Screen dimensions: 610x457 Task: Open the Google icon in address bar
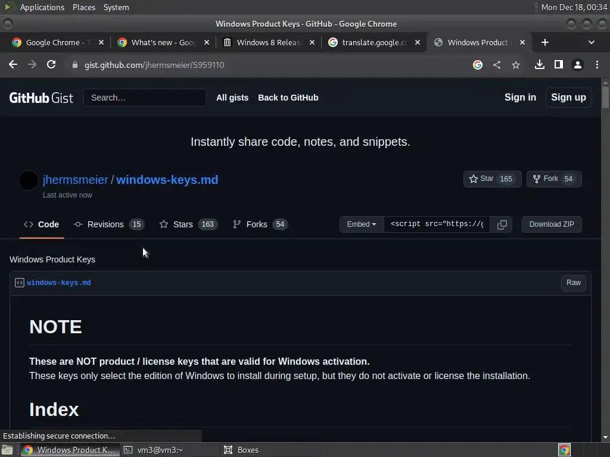478,65
